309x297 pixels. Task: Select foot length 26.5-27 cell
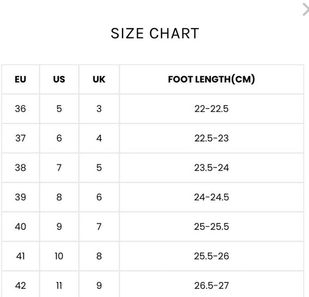211,284
